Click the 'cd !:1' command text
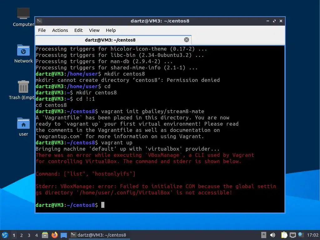 point(86,99)
